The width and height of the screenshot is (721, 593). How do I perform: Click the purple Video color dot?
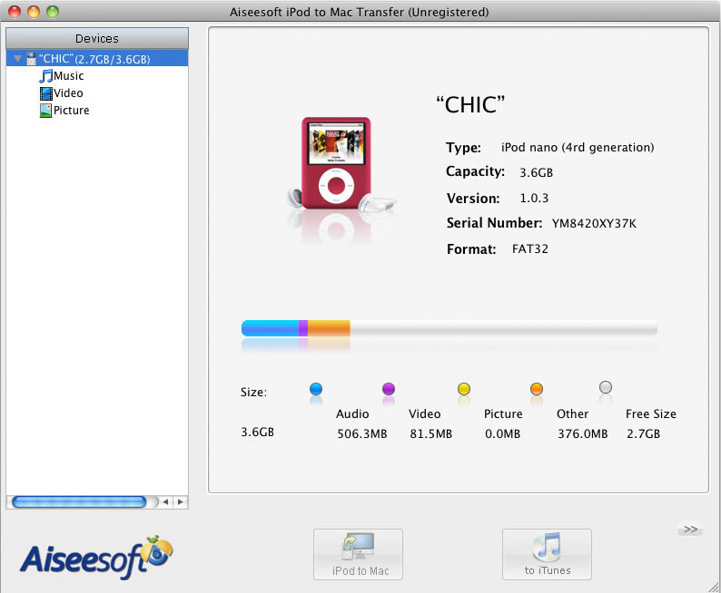click(x=389, y=389)
